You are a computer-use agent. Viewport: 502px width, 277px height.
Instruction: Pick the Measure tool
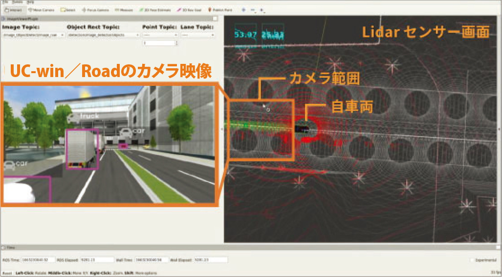(x=124, y=10)
